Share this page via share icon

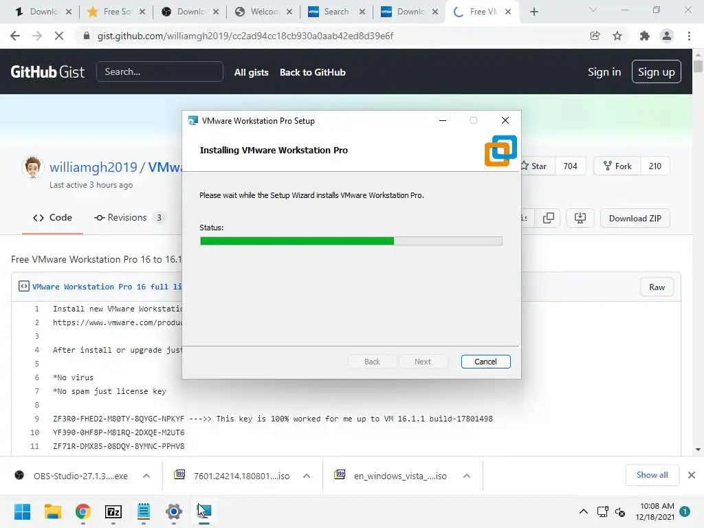[595, 36]
